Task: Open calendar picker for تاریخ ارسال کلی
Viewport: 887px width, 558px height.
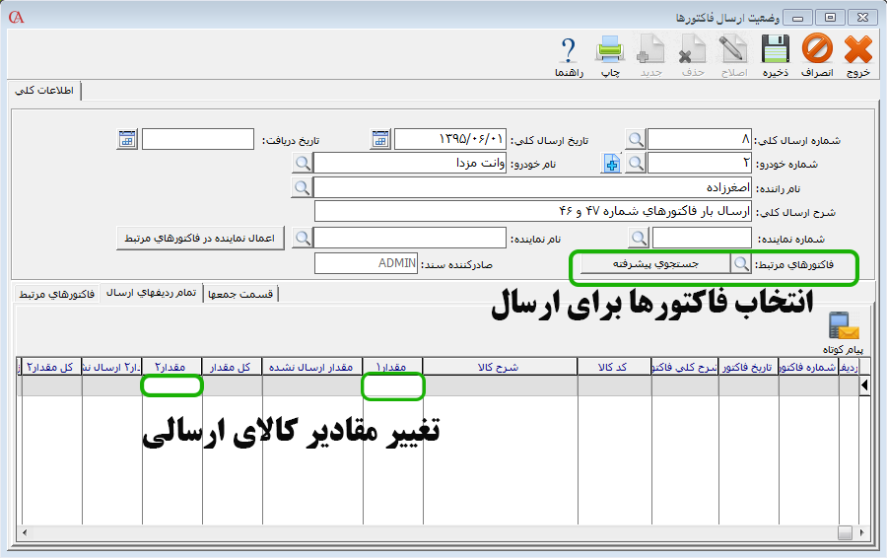Action: pos(380,139)
